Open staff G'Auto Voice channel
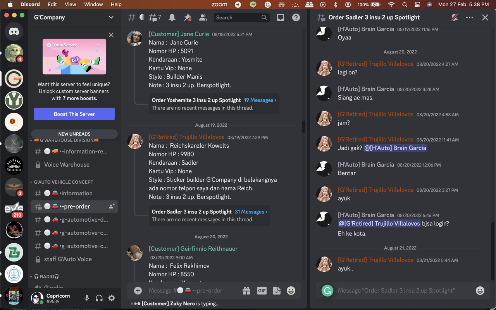This screenshot has width=496, height=310. (74, 259)
